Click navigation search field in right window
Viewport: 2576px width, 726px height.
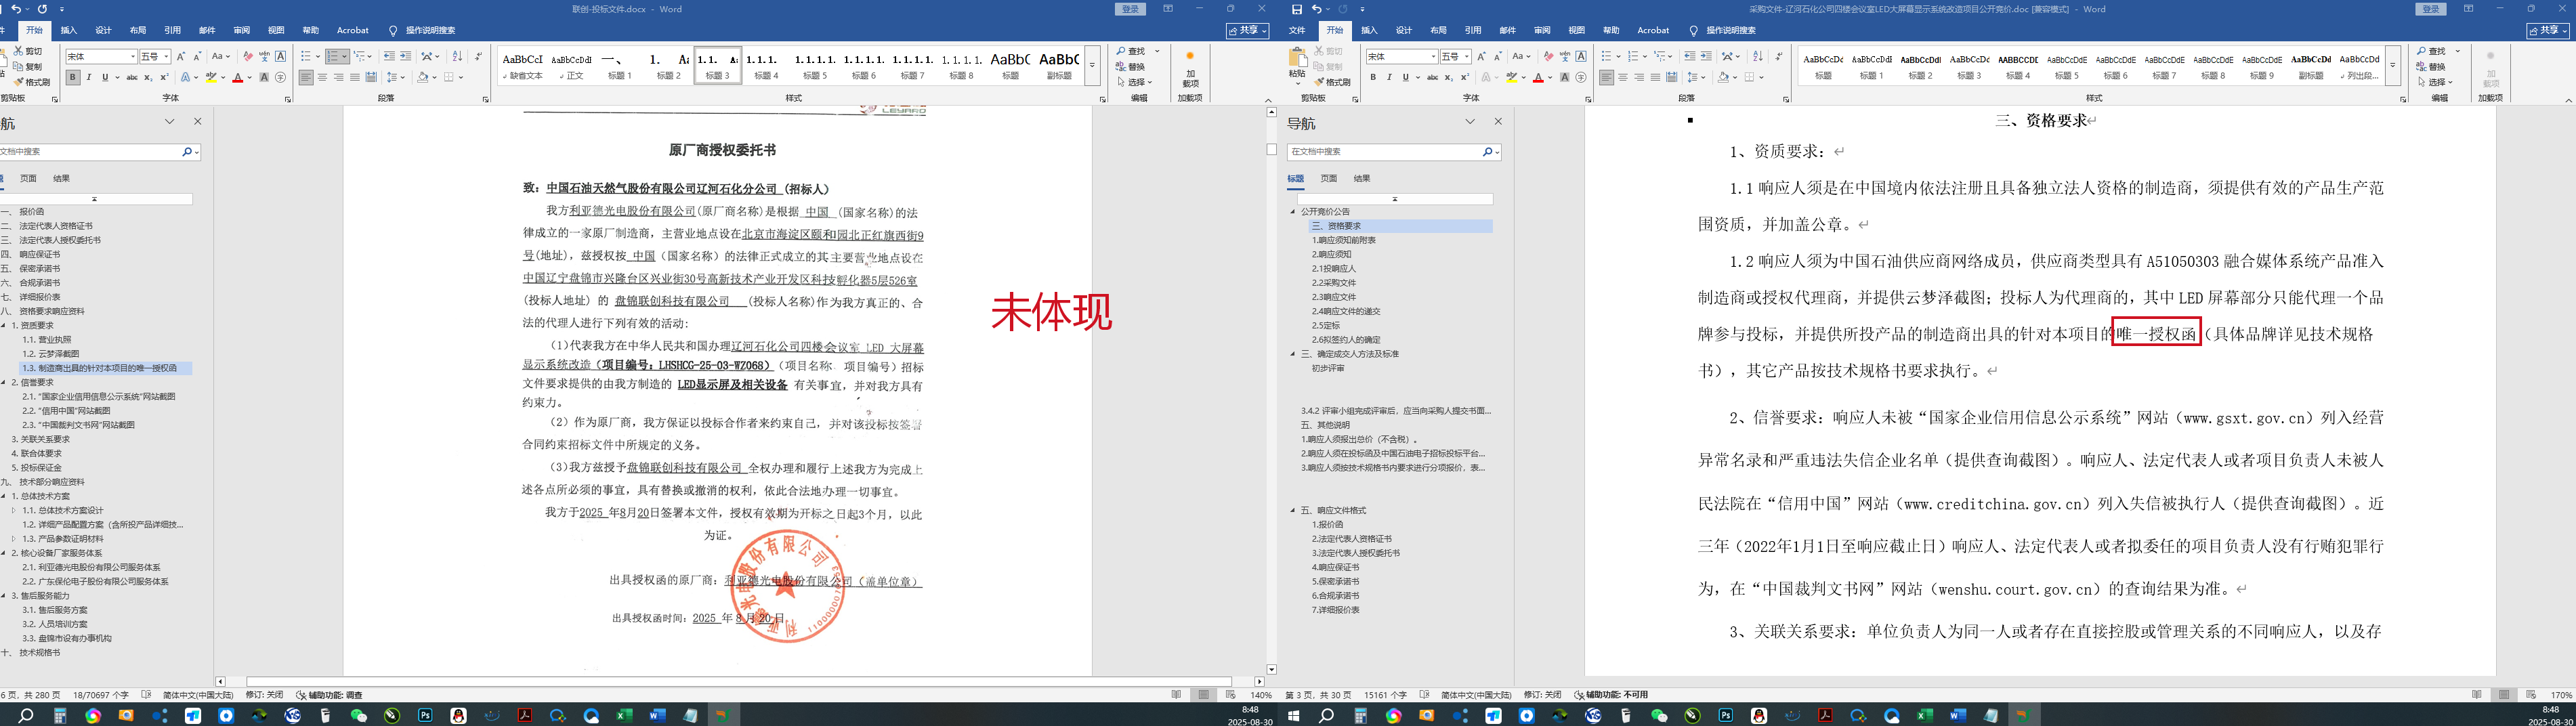pyautogui.click(x=1383, y=152)
